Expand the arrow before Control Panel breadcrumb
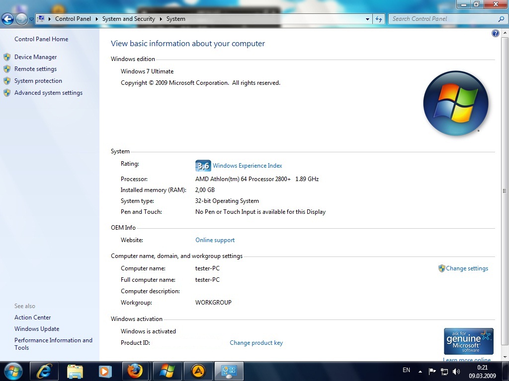 [50, 19]
